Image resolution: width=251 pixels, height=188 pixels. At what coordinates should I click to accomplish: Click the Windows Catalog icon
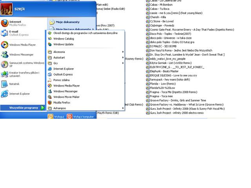click(x=50, y=39)
